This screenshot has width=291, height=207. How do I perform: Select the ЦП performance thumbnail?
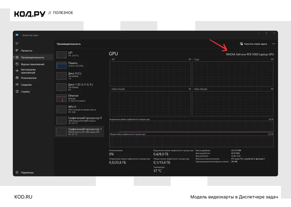(61, 55)
